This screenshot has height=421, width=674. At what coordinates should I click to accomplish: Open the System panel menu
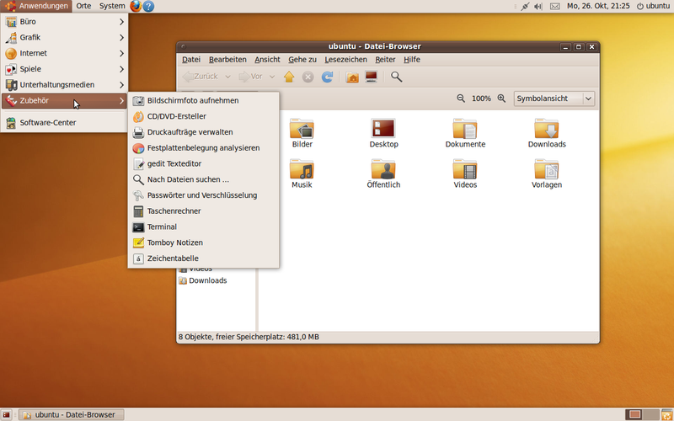tap(112, 6)
